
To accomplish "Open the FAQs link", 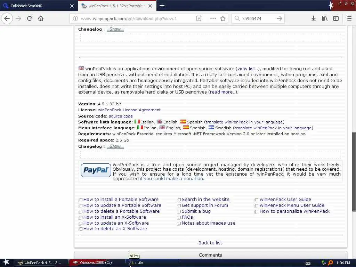I will tap(187, 217).
